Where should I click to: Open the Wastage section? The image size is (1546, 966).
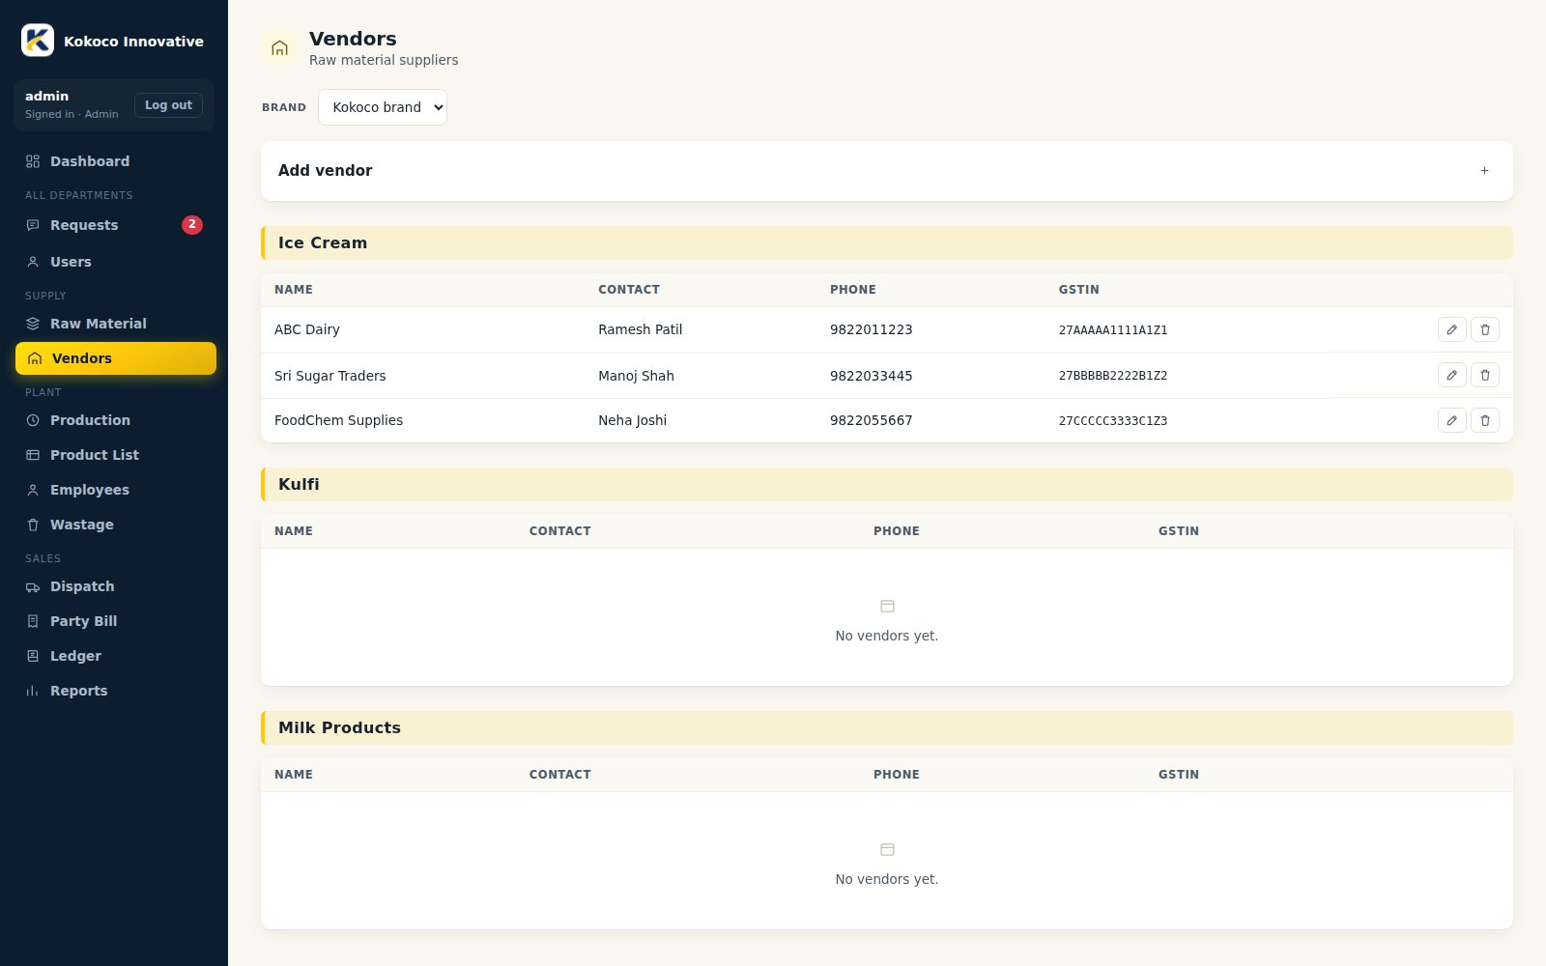[115, 525]
